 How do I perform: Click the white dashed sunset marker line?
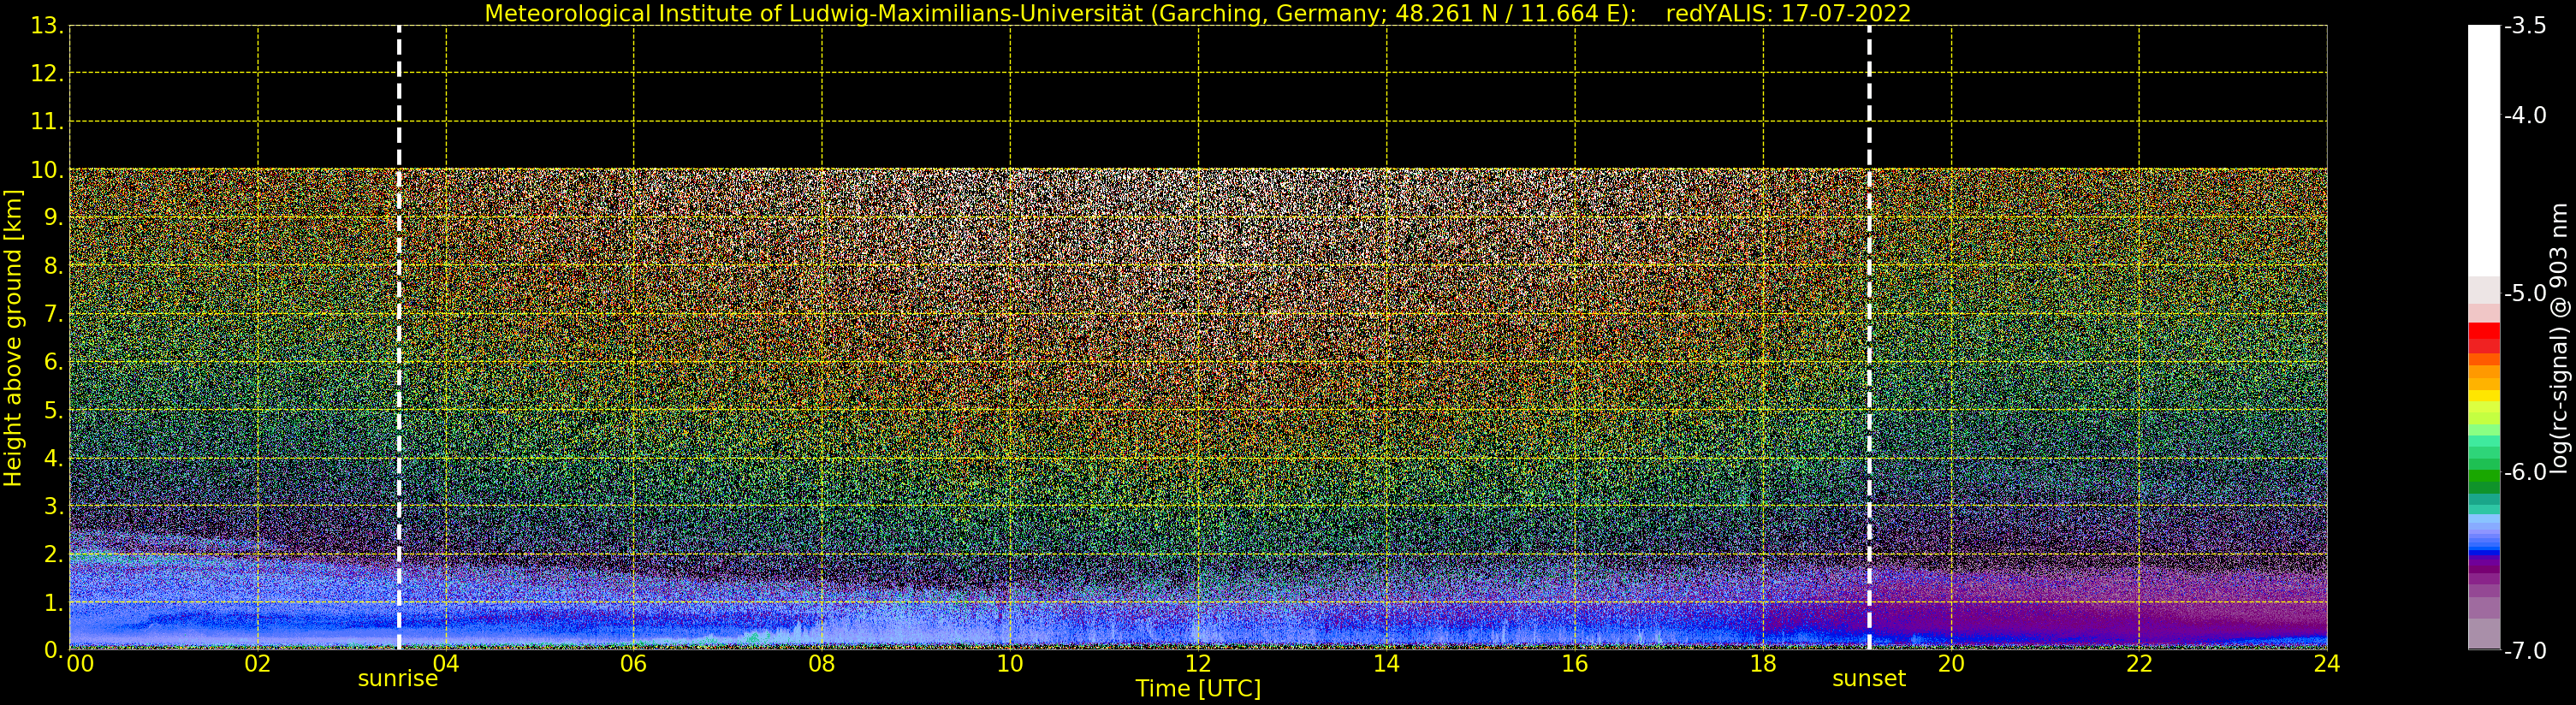(x=1869, y=338)
